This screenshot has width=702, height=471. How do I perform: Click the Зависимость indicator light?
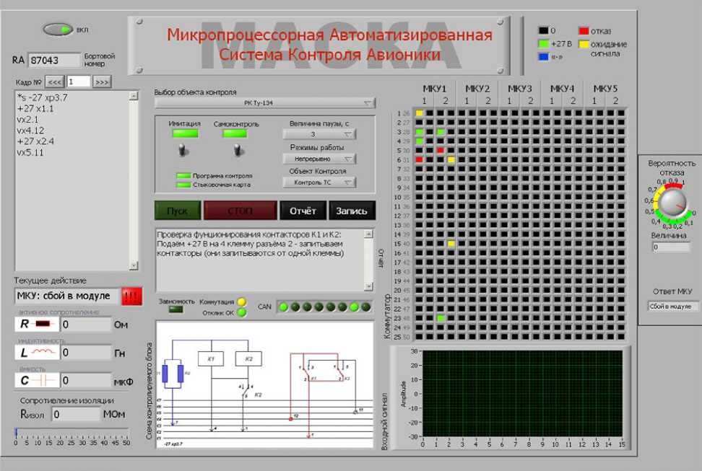pos(175,309)
